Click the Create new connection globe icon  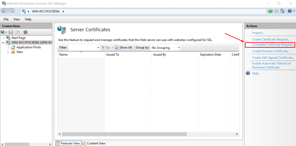coord(3,32)
